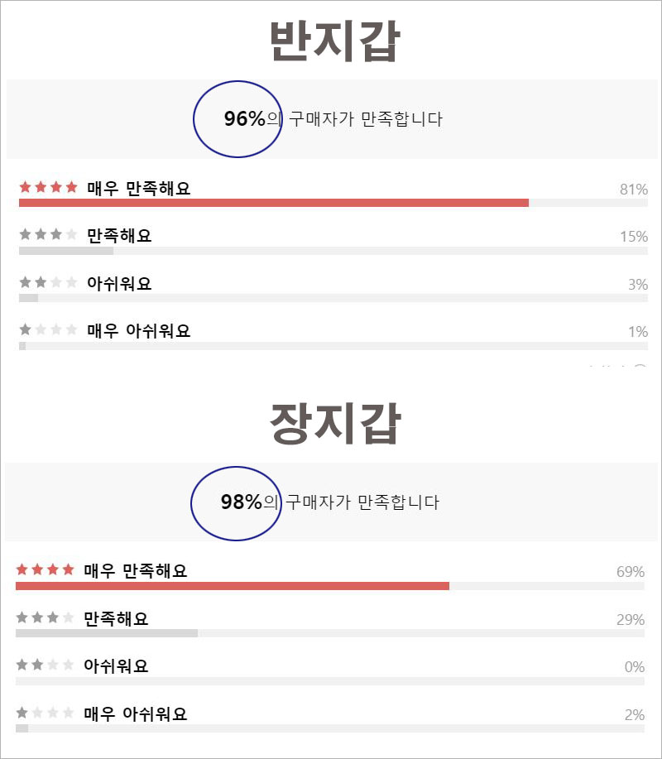Screen dimensions: 662x759
Task: Click the red 69% rating bar for 장지갑
Action: [x=232, y=586]
